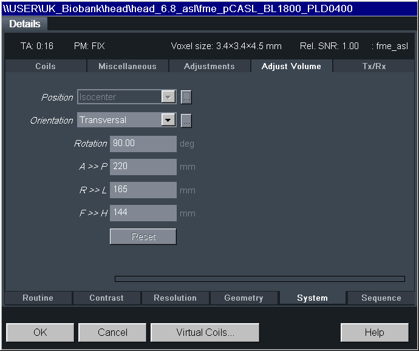Open the Contrast tab

106,298
